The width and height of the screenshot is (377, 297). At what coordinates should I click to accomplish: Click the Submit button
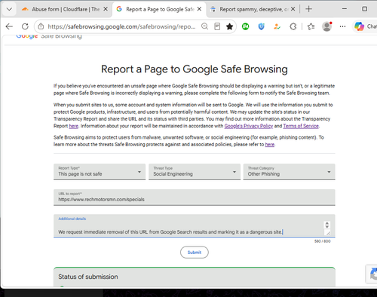pyautogui.click(x=195, y=253)
